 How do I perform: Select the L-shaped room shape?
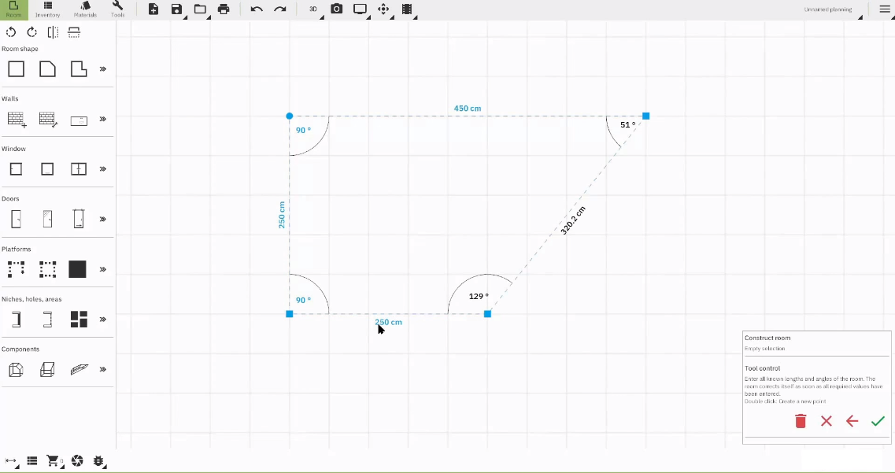point(78,69)
